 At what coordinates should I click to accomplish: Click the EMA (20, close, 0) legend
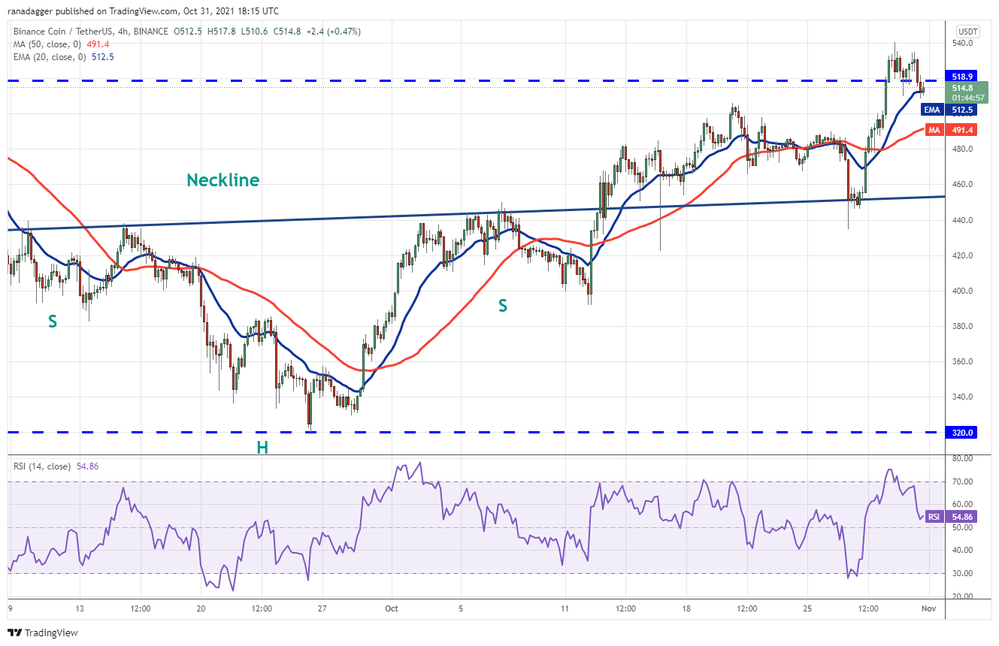[63, 56]
